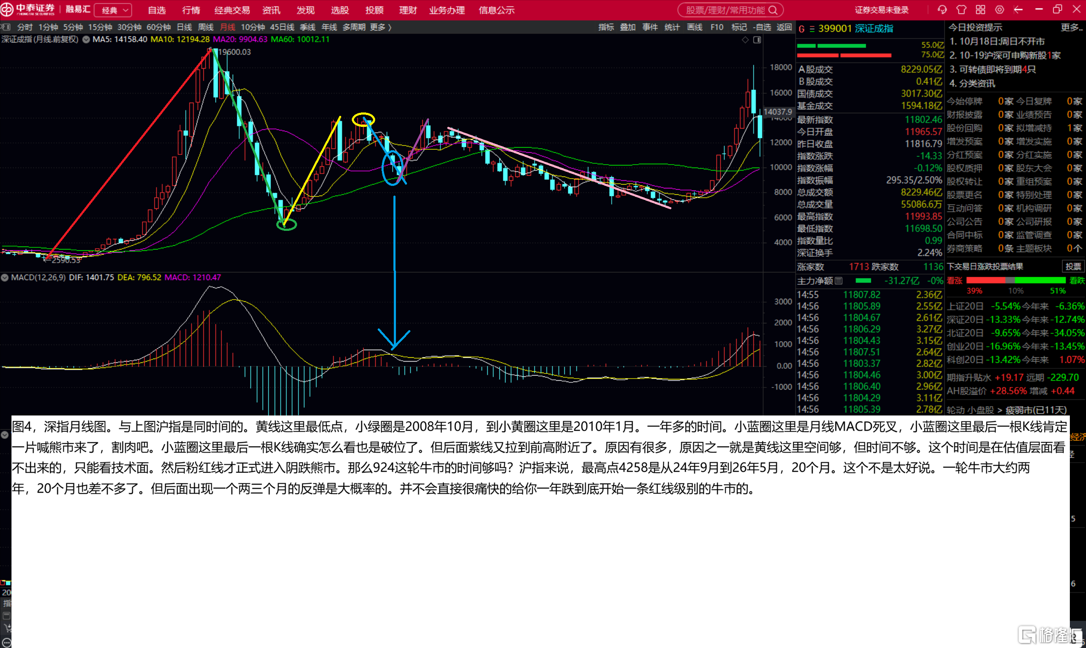1086x648 pixels.
Task: Toggle -自选 watchlist removal
Action: (762, 27)
